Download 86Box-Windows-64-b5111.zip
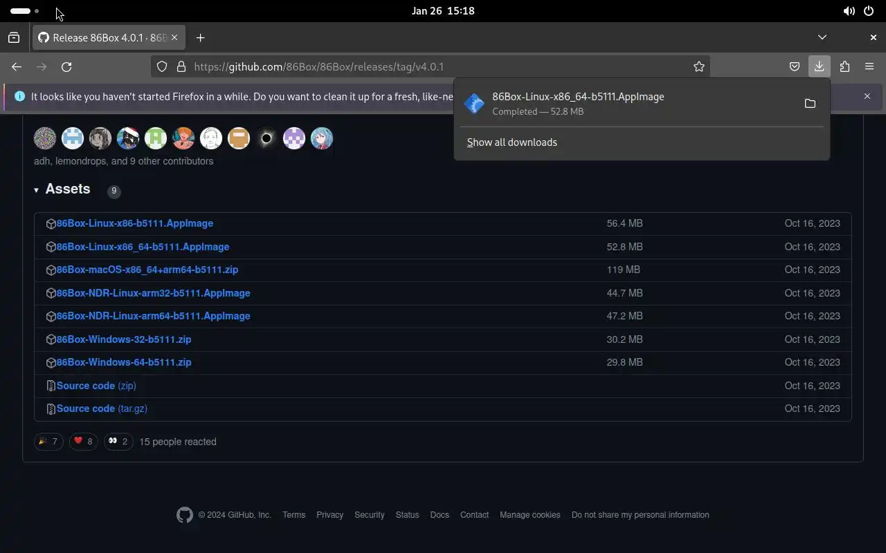The width and height of the screenshot is (886, 553). click(124, 362)
